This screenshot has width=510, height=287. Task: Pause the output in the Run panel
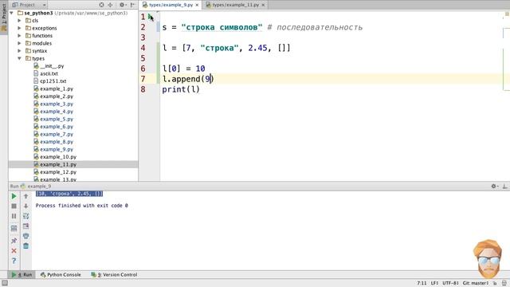click(x=14, y=216)
